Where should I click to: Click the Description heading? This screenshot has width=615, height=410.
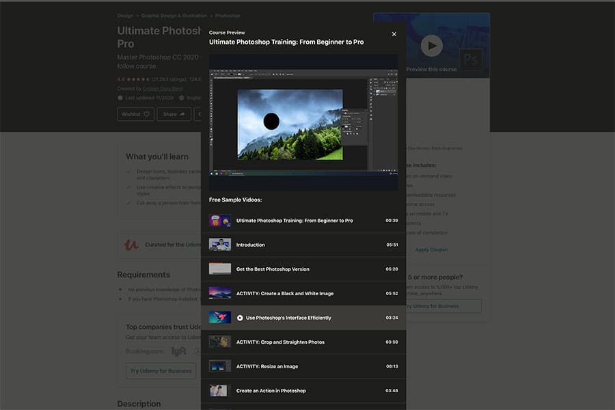pos(139,404)
